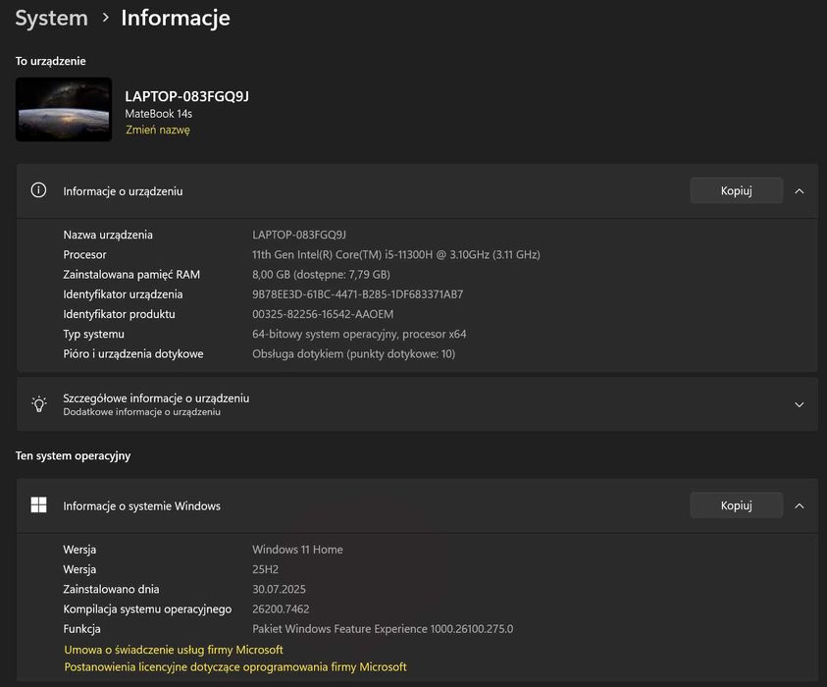The width and height of the screenshot is (827, 687).
Task: Select the device identifier value 9B78EE3D
Action: point(357,294)
